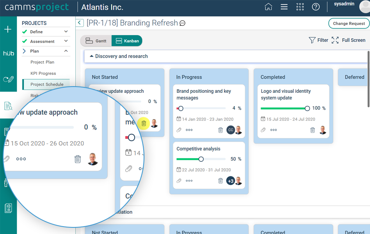The image size is (370, 234).
Task: Select the document search icon in sidebar
Action: click(8, 106)
